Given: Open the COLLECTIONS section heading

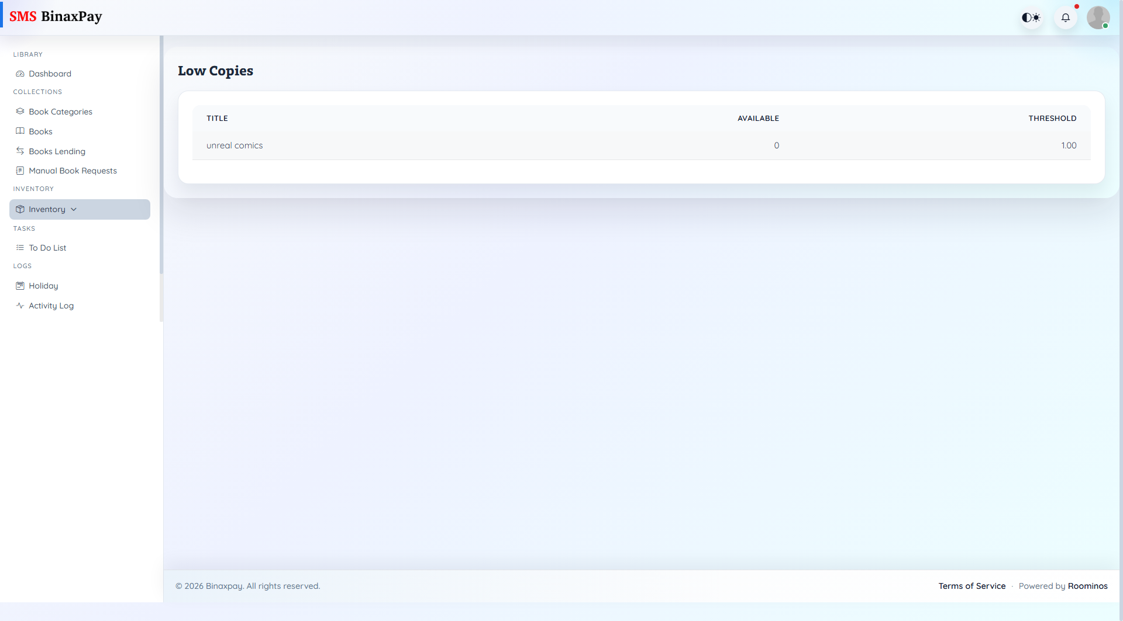Looking at the screenshot, I should point(37,92).
